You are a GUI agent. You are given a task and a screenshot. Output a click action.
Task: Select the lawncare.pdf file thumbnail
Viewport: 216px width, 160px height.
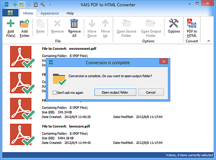point(22,135)
